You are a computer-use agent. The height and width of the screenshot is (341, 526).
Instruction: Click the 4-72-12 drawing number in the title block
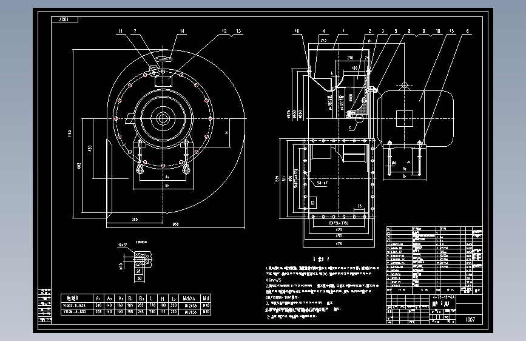pyautogui.click(x=443, y=297)
